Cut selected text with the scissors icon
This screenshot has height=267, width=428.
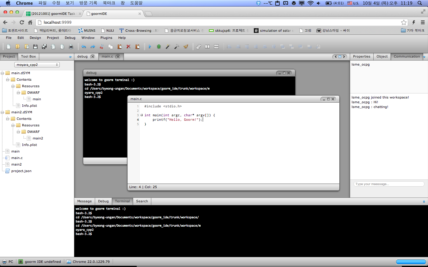[101, 47]
